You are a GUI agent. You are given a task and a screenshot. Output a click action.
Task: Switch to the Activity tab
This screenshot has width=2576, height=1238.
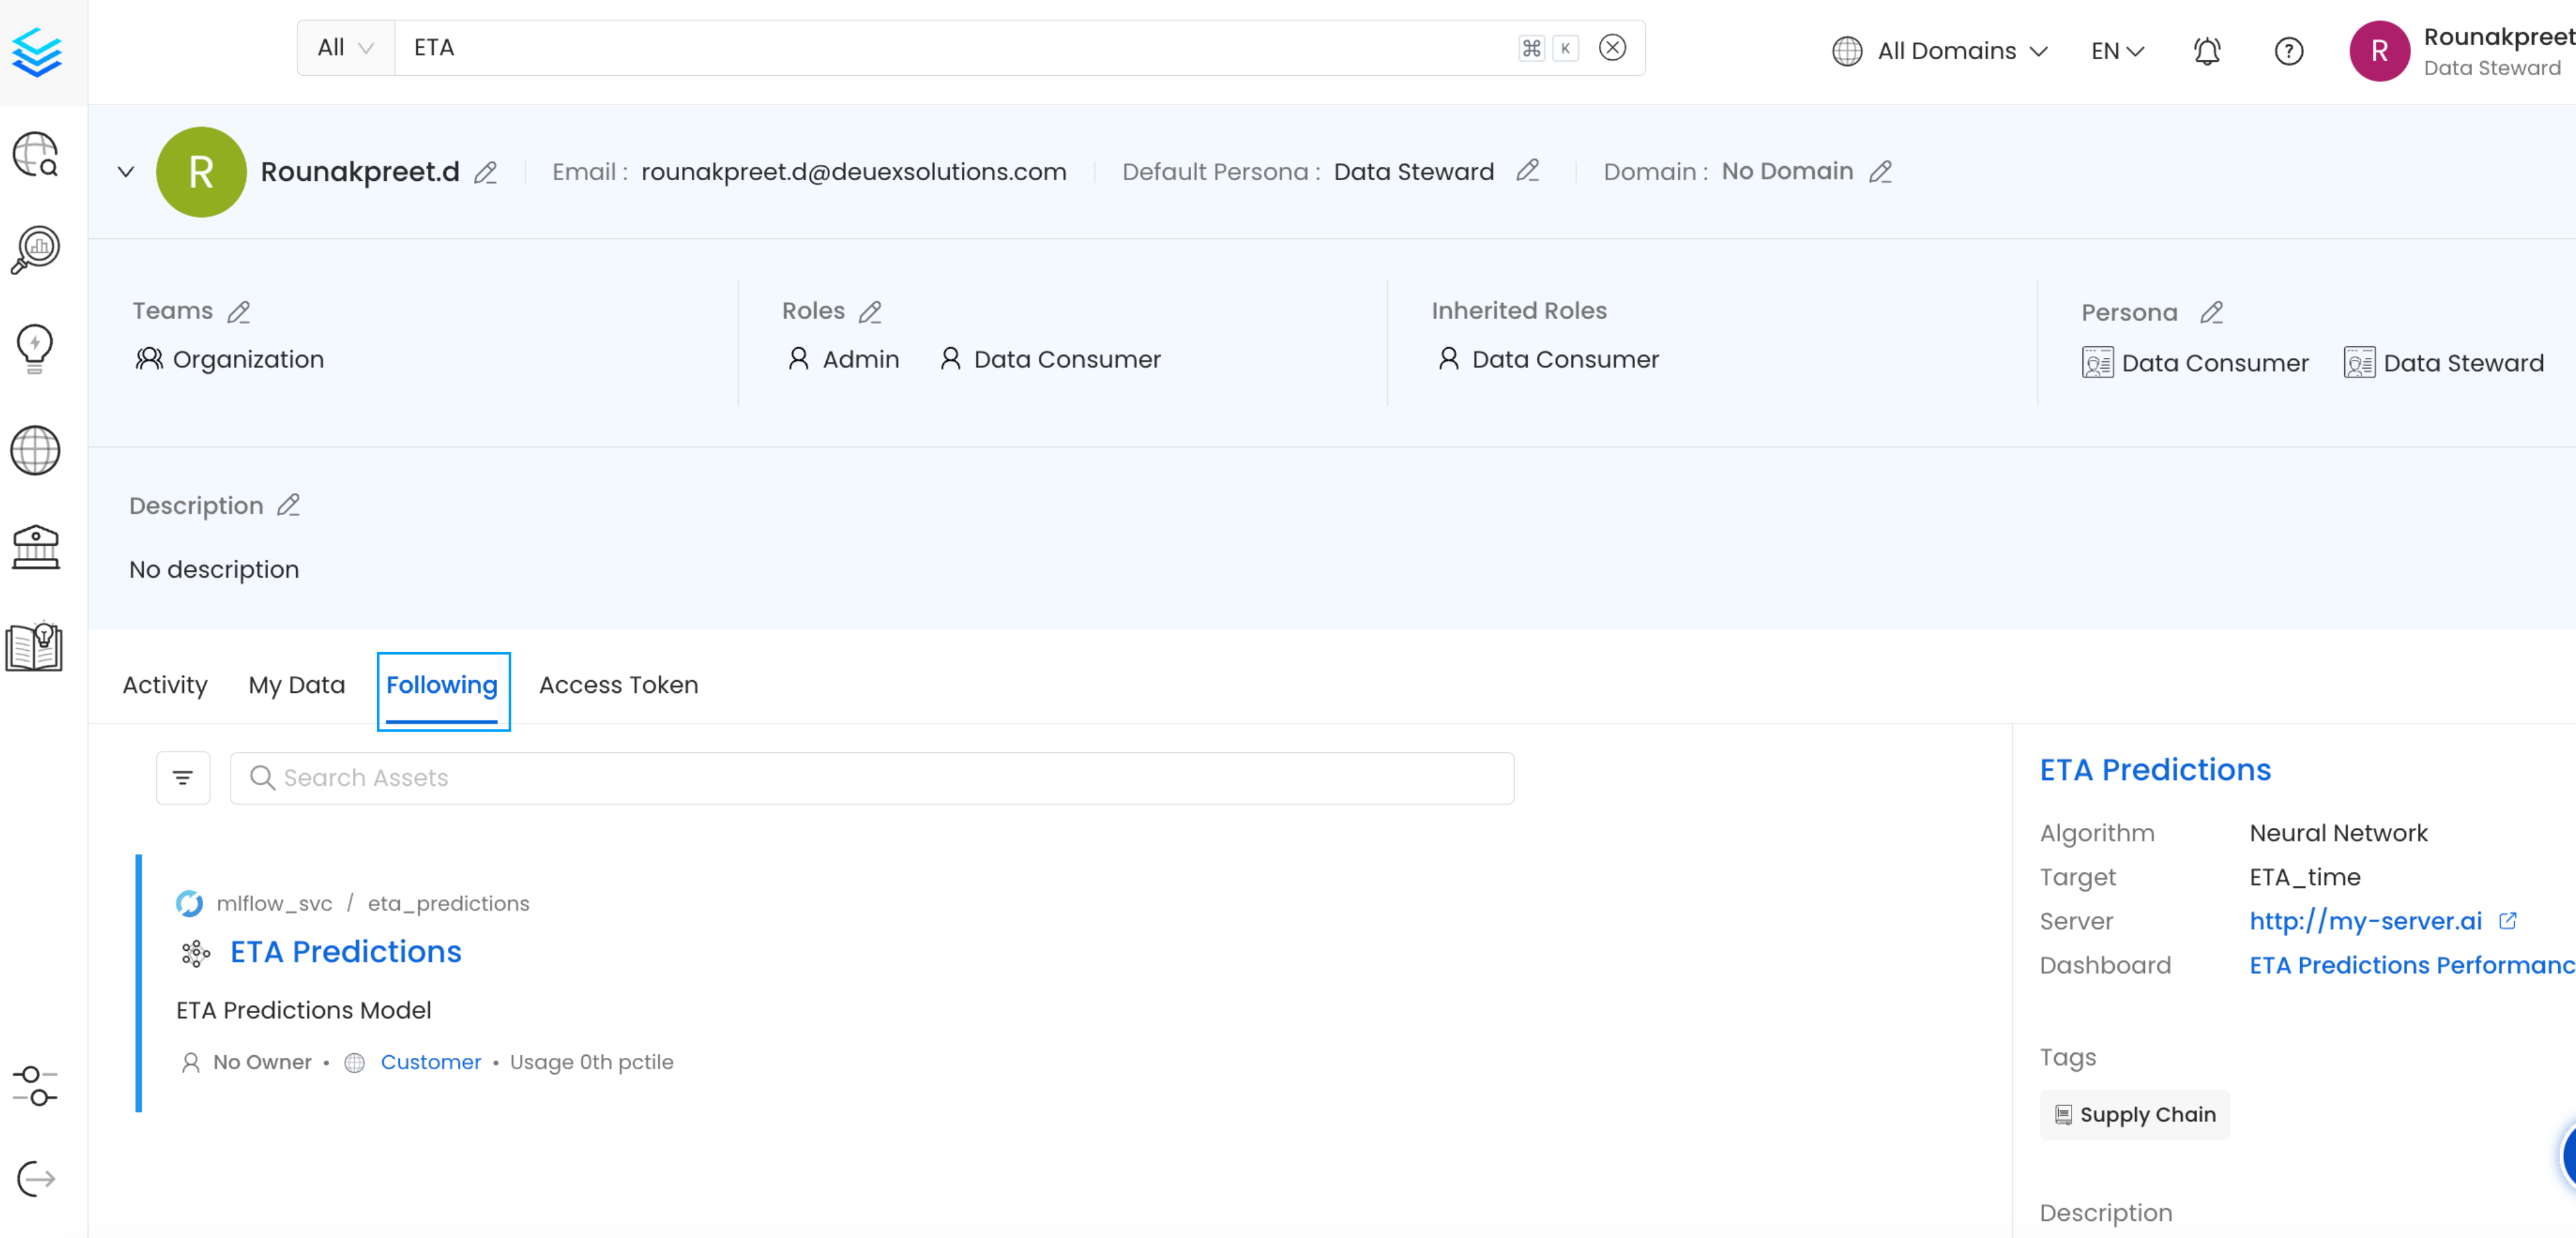(x=165, y=685)
